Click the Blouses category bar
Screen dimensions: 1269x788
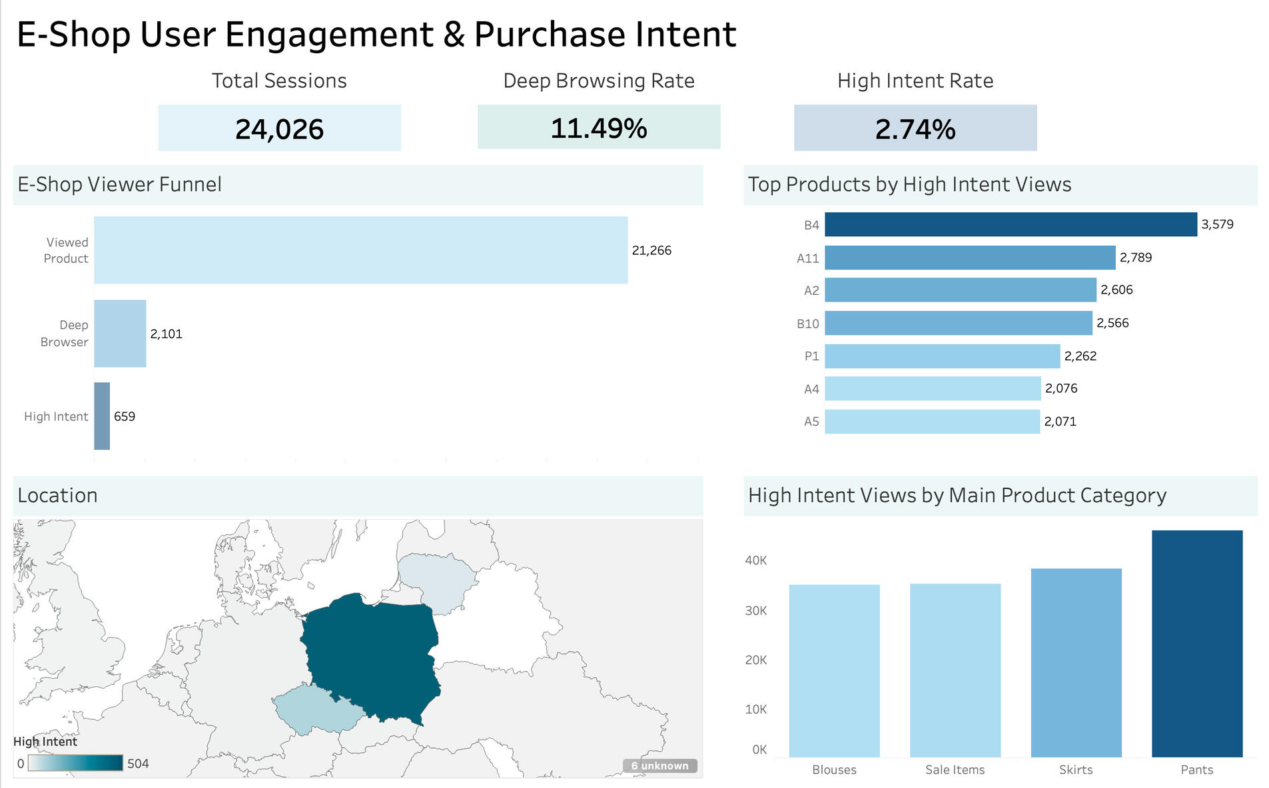834,671
